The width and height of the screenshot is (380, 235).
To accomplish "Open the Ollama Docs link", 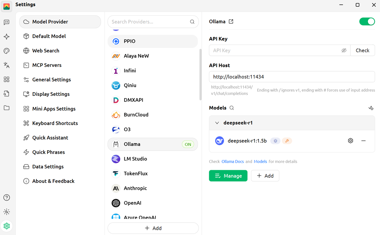I will point(232,161).
